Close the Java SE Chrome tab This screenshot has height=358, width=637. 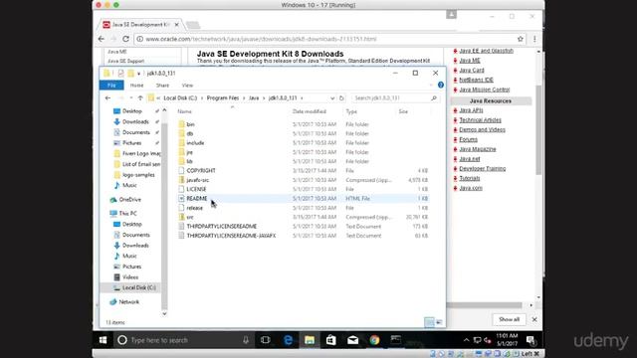coord(177,25)
